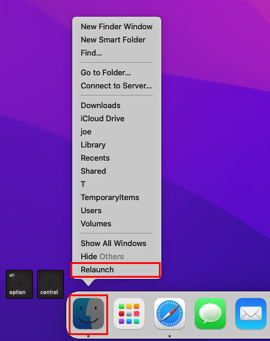Choose New Finder Window
270x341 pixels.
tap(116, 26)
